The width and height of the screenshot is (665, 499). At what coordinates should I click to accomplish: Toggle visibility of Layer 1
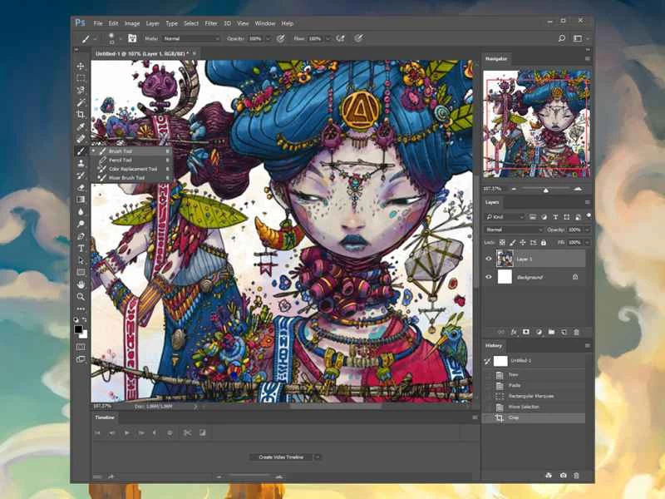tap(490, 259)
